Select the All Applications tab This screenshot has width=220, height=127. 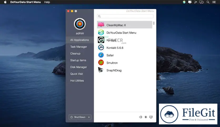click(79, 40)
